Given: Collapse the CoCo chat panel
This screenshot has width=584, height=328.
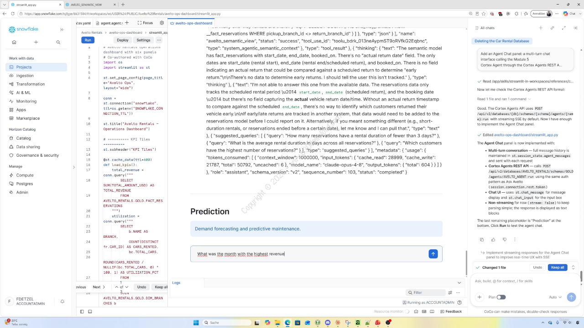Looking at the screenshot, I should (x=575, y=28).
